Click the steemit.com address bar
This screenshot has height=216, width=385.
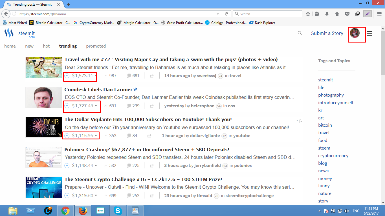(x=117, y=14)
